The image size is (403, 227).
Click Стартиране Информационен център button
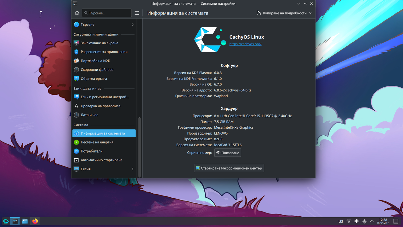pyautogui.click(x=229, y=168)
